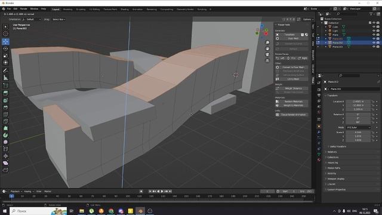Image resolution: width=382 pixels, height=215 pixels.
Task: Activate the Move tool
Action: [x=5, y=41]
